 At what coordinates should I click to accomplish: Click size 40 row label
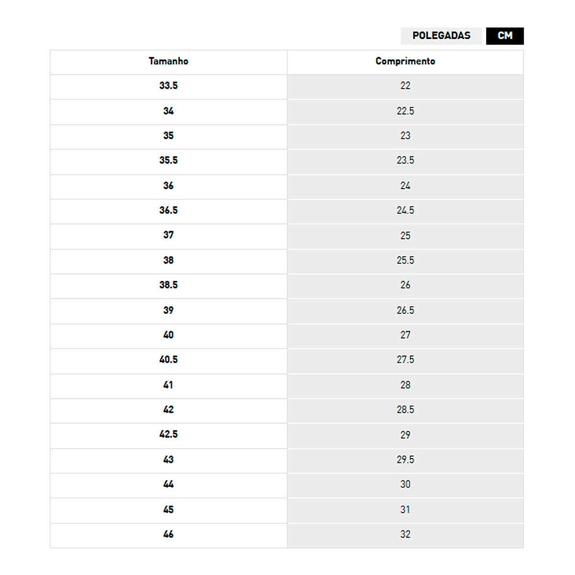(x=168, y=335)
